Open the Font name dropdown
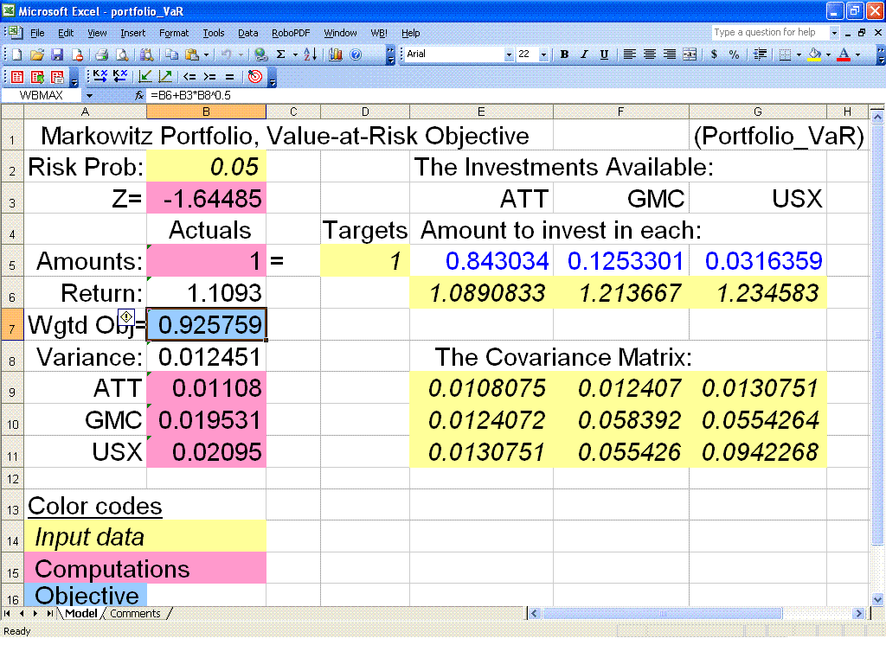The height and width of the screenshot is (664, 886). point(509,54)
